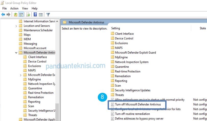Screen dimensions: 207x121
Task: Select Microsoft Defender Antivirus in the tree
Action: coord(39,52)
